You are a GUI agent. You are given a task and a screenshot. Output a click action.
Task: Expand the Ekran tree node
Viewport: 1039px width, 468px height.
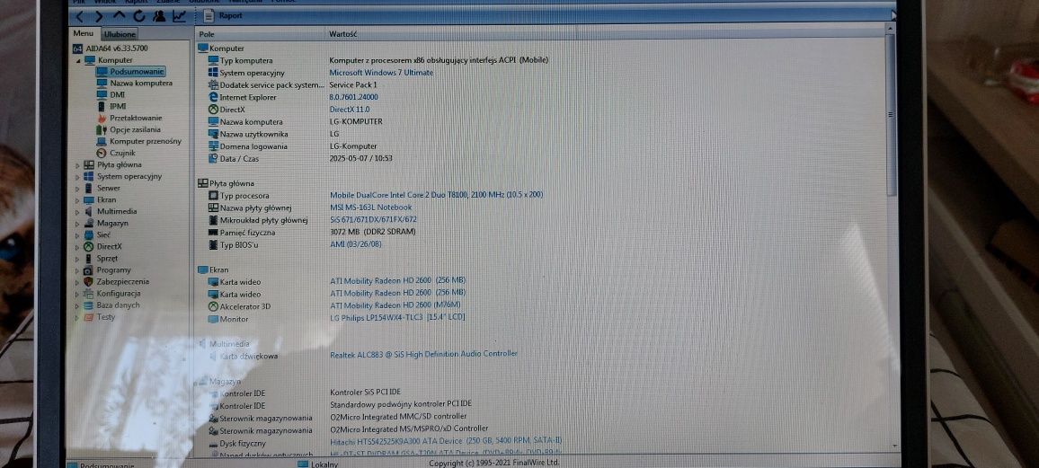[x=77, y=200]
